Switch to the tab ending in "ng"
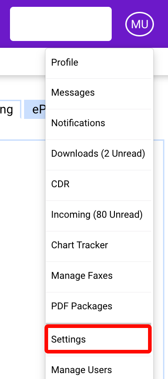Viewport: 168px width, 379px height. pos(10,109)
